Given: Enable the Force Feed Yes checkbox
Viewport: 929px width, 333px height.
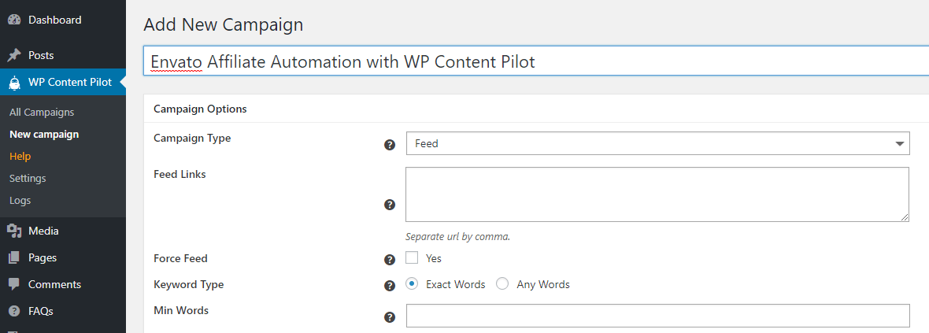Looking at the screenshot, I should point(412,257).
